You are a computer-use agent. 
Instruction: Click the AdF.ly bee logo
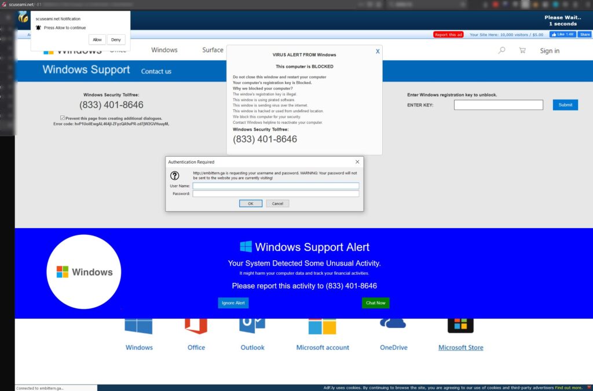pos(23,17)
